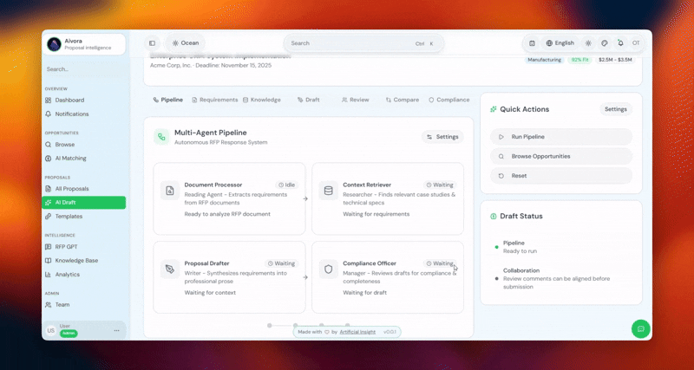Click the Collaboration status row

560,278
